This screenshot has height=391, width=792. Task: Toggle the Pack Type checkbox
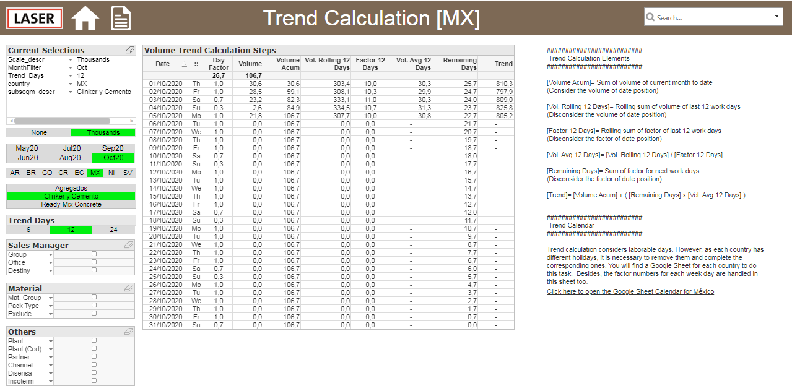[x=94, y=305]
